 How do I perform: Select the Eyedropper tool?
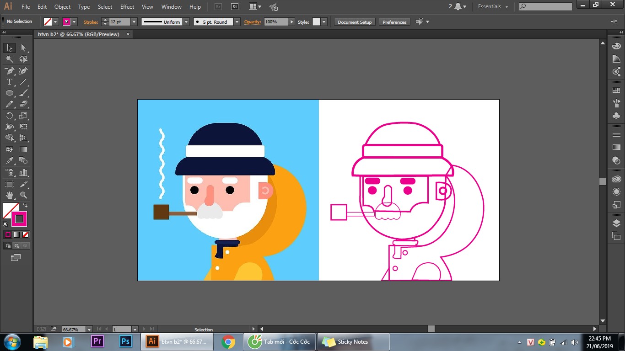click(9, 160)
